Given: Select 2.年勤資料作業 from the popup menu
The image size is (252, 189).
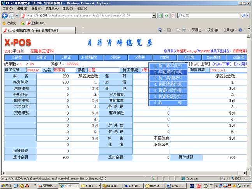Looking at the screenshot, I should pos(168,72).
